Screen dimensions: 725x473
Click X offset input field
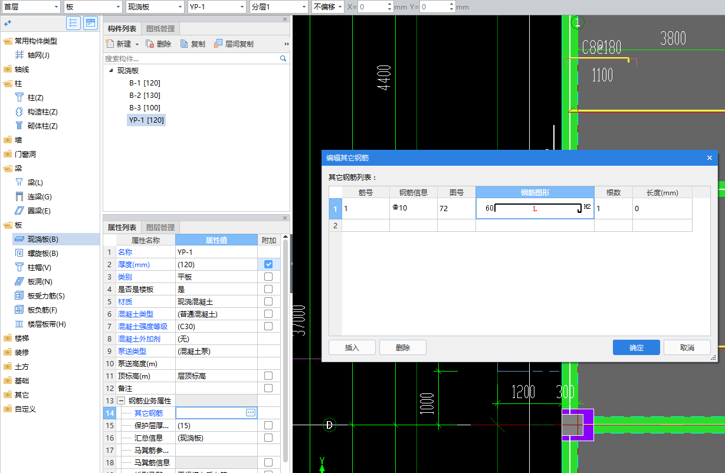[373, 7]
